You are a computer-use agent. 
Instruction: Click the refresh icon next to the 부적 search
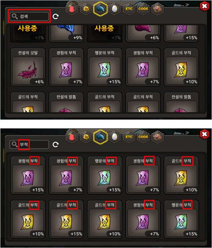tap(55, 144)
